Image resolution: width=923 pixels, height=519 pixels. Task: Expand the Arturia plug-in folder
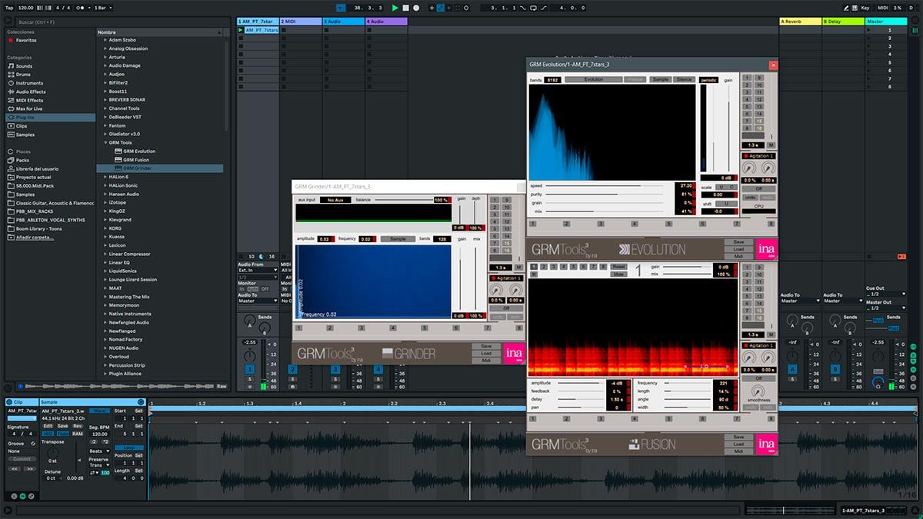click(106, 57)
